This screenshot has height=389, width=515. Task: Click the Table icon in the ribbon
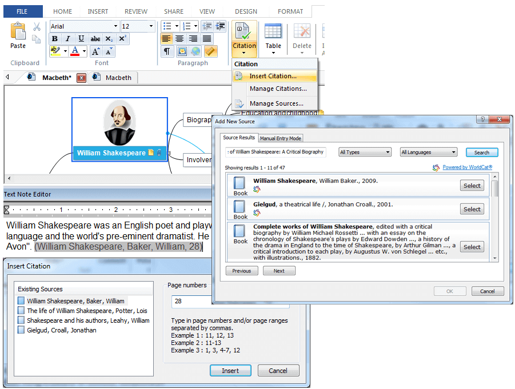point(273,31)
